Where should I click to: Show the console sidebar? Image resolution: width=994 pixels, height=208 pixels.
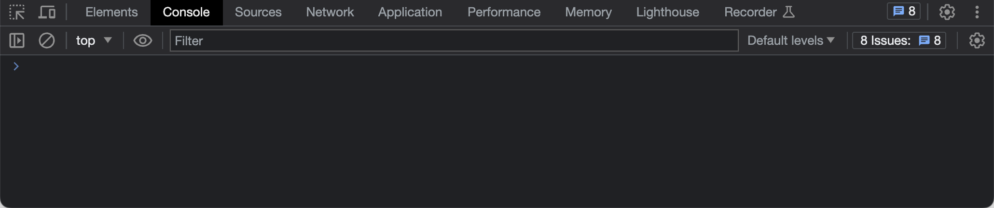[x=17, y=40]
